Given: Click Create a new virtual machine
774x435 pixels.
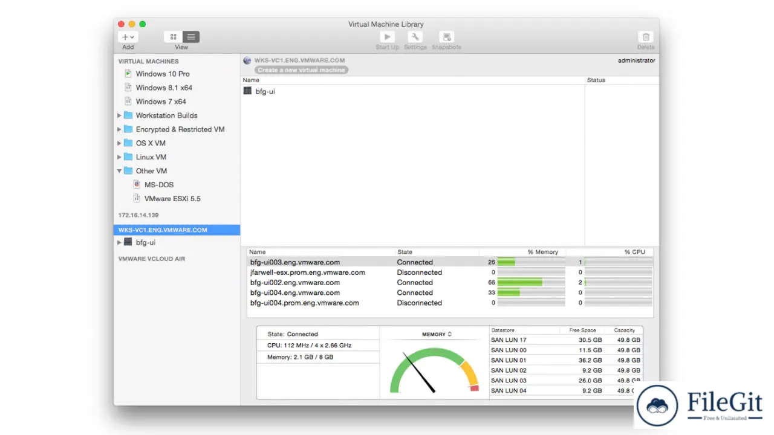Looking at the screenshot, I should pyautogui.click(x=301, y=70).
